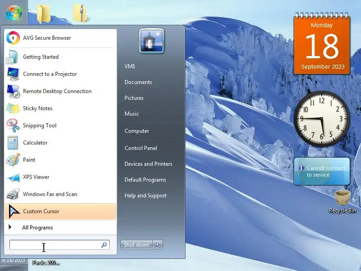Click the search magnifier icon

point(104,245)
